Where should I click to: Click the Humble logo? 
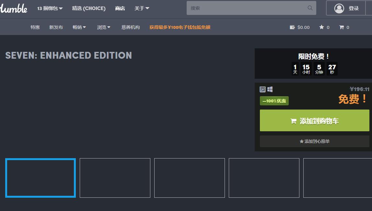point(14,8)
